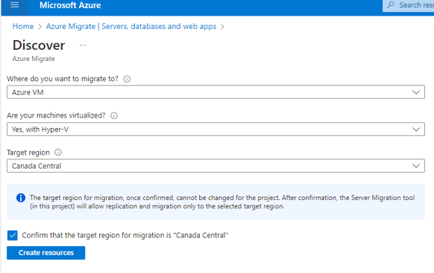Click the Microsoft Azure header title
This screenshot has height=273, width=434.
[70, 5]
